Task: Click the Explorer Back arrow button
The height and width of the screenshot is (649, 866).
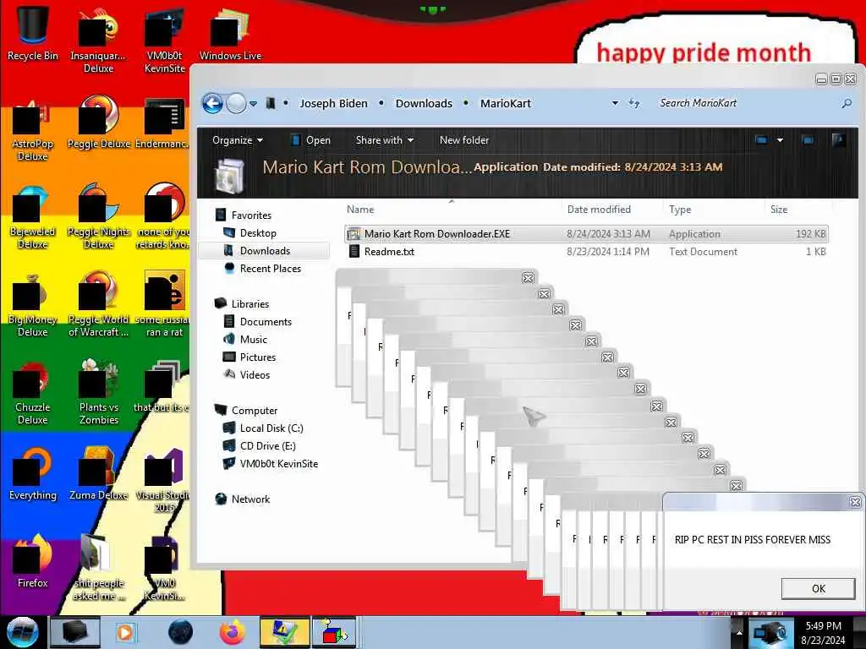Action: tap(212, 103)
